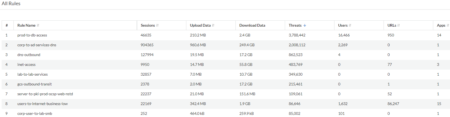The width and height of the screenshot is (450, 117).
Task: Click the 3,788,442 threats value
Action: coord(297,35)
